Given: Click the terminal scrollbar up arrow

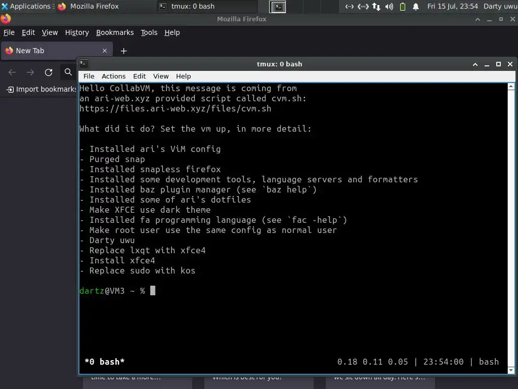Looking at the screenshot, I should pos(511,86).
